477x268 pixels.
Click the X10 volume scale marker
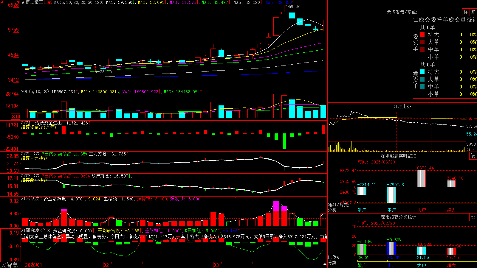[16, 116]
